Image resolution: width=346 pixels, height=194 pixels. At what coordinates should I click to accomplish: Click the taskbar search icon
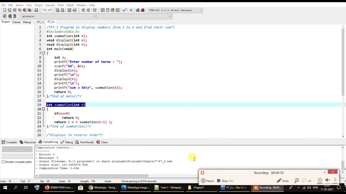16,188
